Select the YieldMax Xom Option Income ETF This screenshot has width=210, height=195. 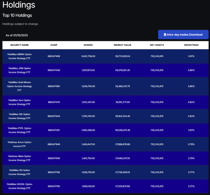(19, 102)
